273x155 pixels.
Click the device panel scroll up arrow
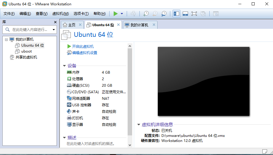pos(130,46)
